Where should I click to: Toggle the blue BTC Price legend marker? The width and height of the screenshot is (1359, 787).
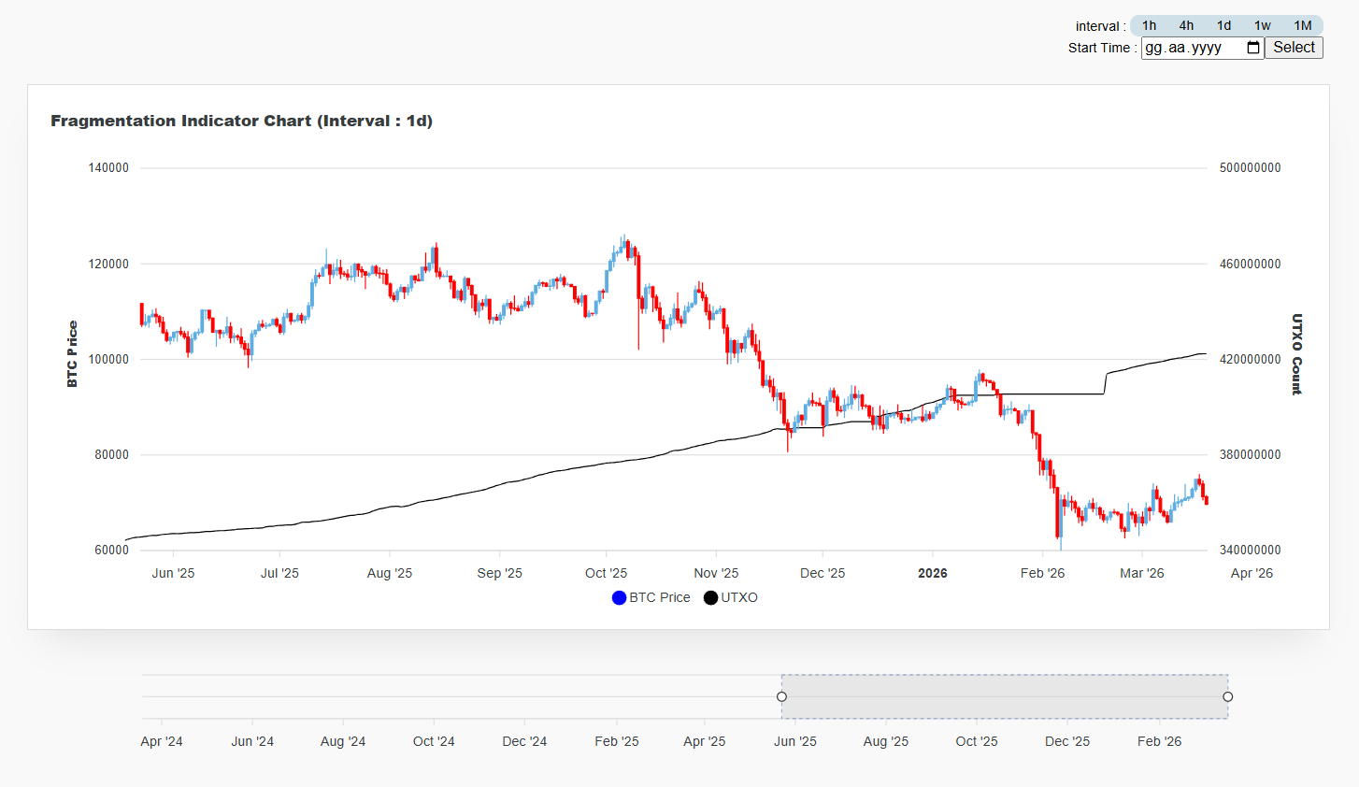[619, 598]
